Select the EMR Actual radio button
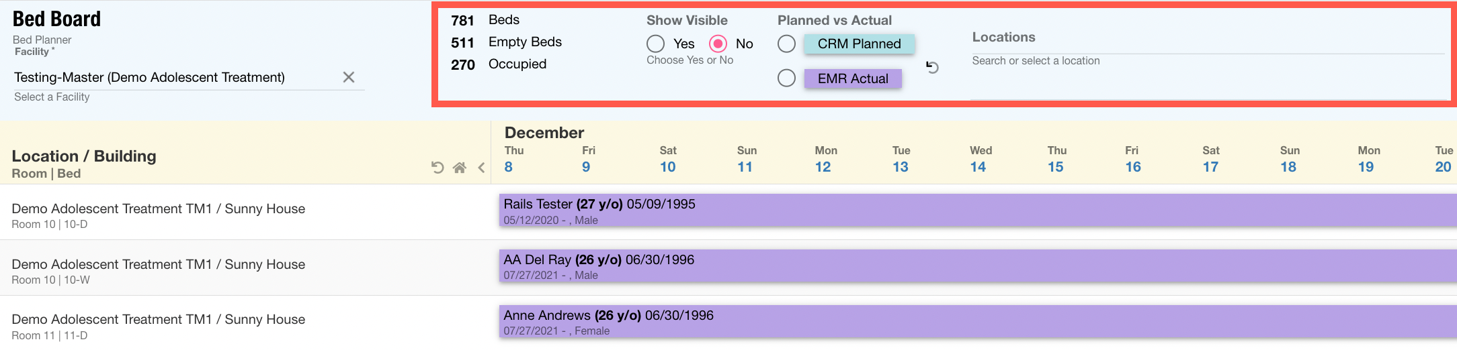Screen dimensions: 1457x350 pyautogui.click(x=786, y=78)
